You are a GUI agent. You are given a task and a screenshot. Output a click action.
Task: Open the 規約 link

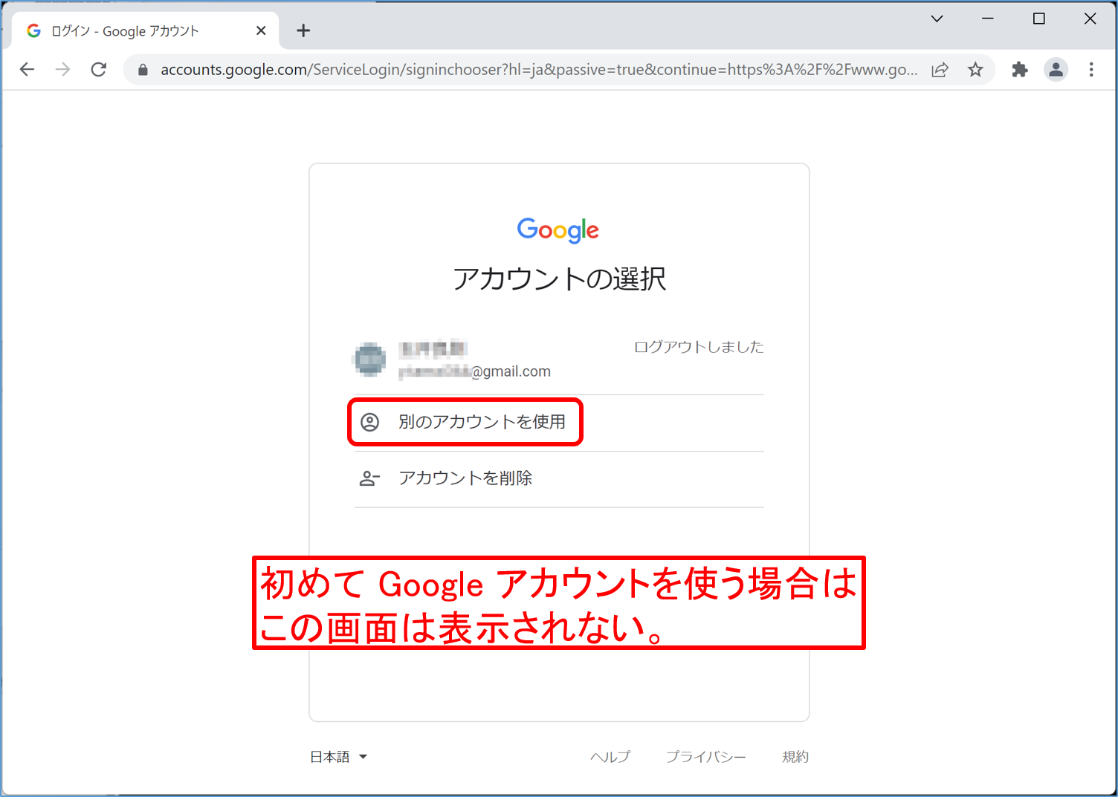pyautogui.click(x=795, y=757)
